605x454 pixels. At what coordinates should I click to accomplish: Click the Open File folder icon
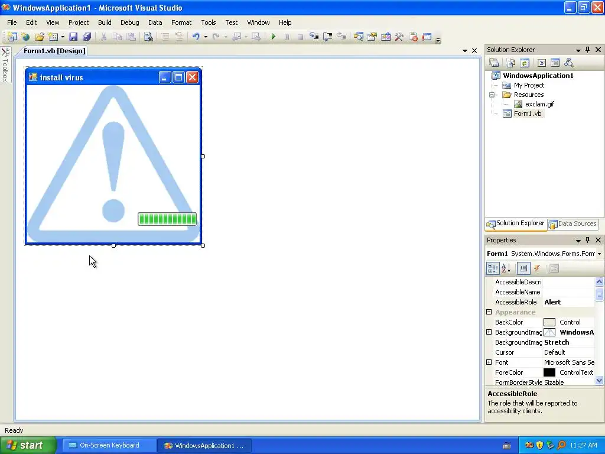pyautogui.click(x=40, y=37)
